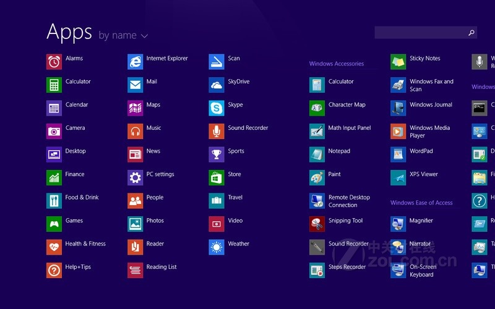Click the chevron arrow beside 'by name'
Image resolution: width=495 pixels, height=309 pixels.
145,36
